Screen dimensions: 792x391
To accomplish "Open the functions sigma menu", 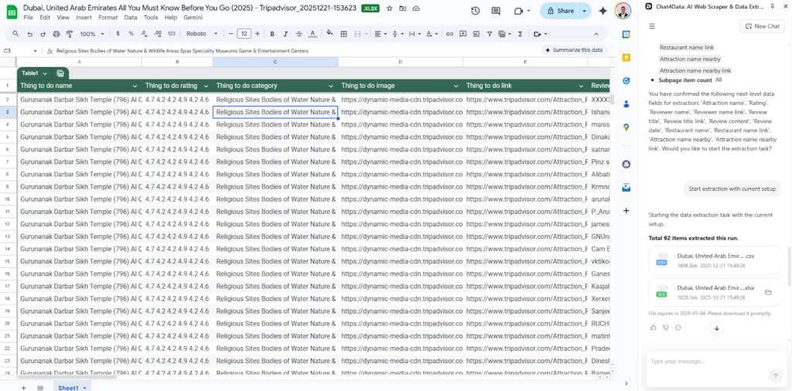I will 521,34.
